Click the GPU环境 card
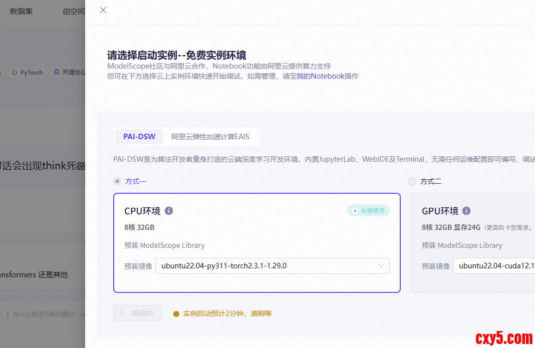535x348 pixels. pyautogui.click(x=473, y=243)
